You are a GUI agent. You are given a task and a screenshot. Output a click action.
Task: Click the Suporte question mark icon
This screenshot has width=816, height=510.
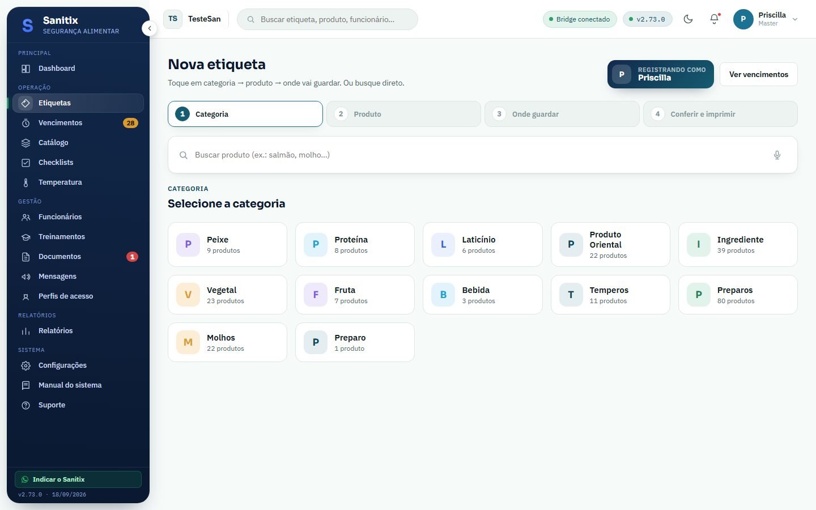(x=25, y=405)
